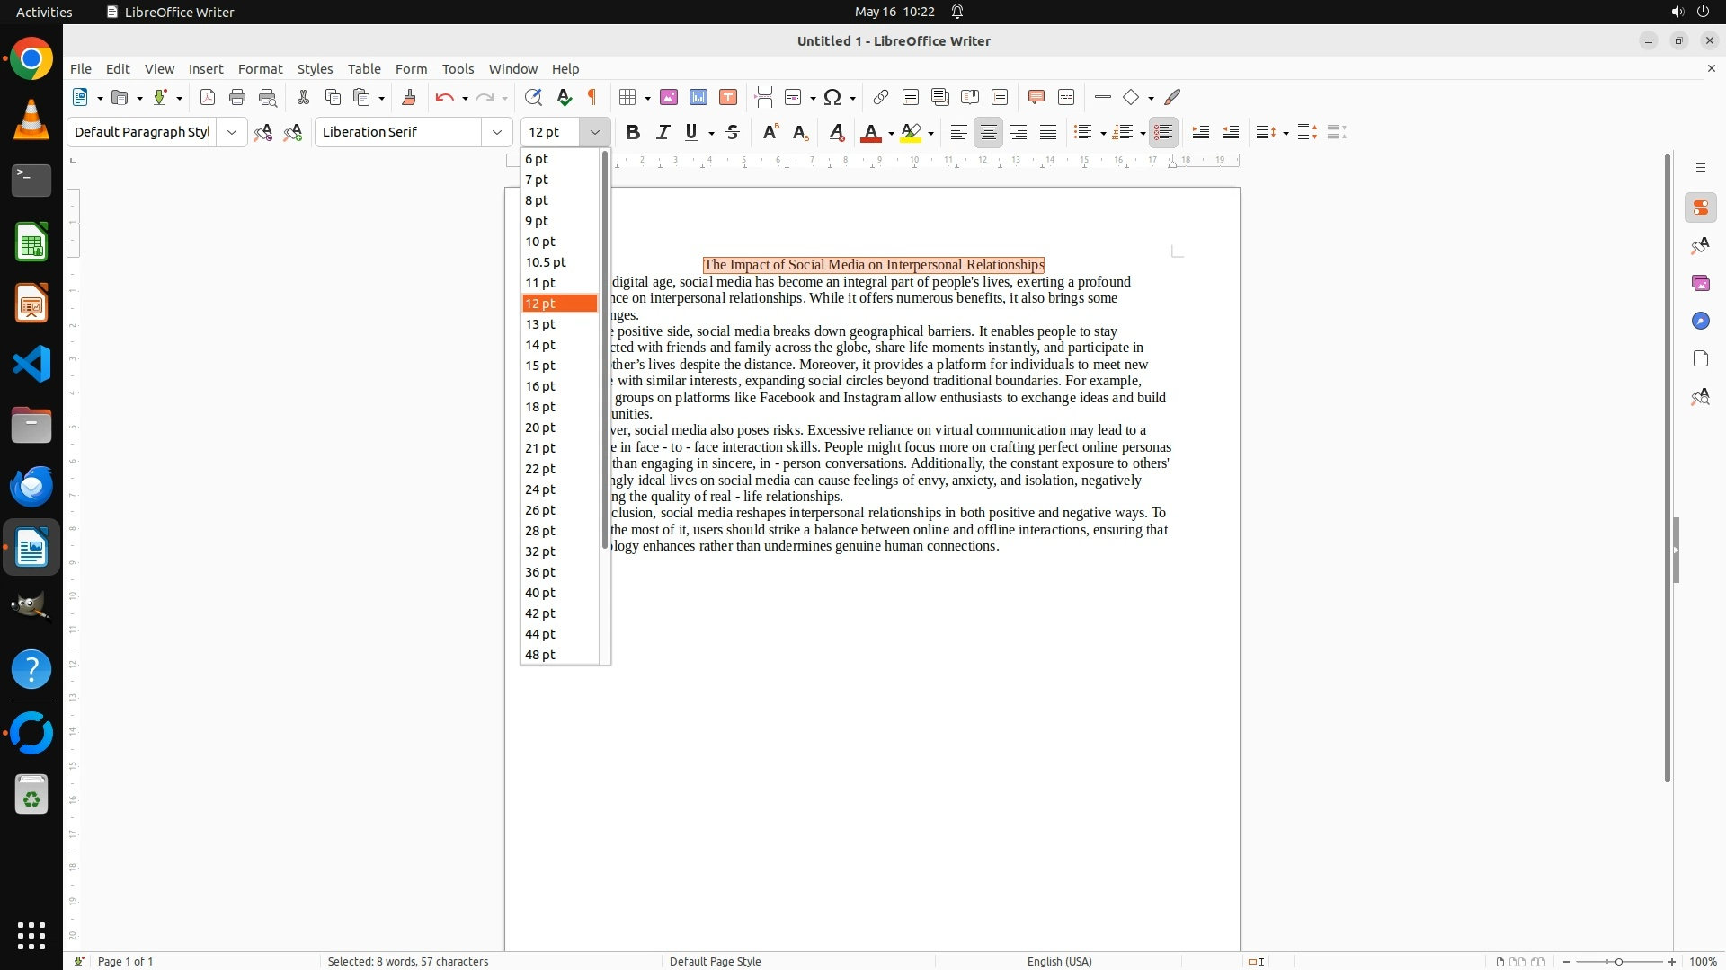Select 18 pt from size list
This screenshot has width=1726, height=970.
coord(541,407)
